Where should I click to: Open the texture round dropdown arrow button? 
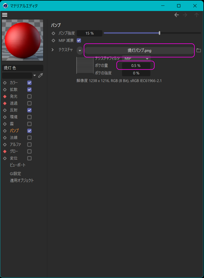[x=80, y=51]
